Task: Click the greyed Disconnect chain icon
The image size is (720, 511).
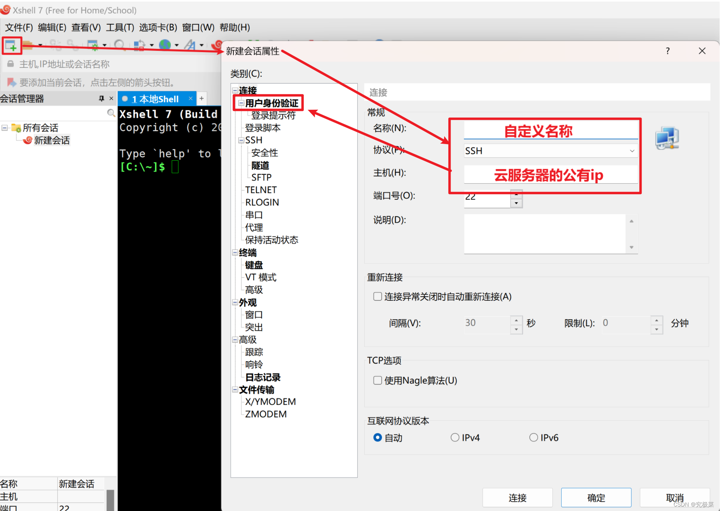Action: (73, 45)
